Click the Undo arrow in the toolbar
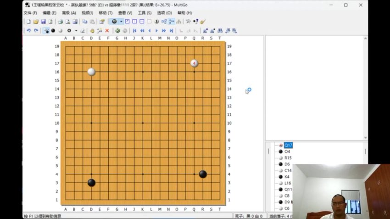 [x=28, y=31]
